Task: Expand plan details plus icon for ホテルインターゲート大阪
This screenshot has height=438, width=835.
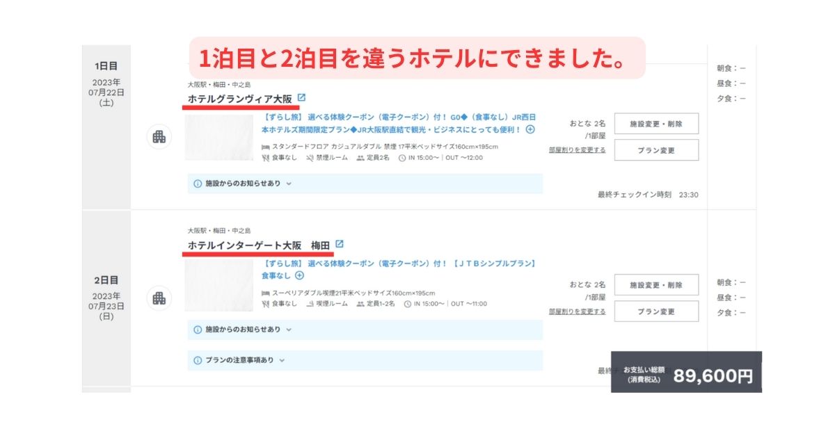Action: pyautogui.click(x=300, y=275)
